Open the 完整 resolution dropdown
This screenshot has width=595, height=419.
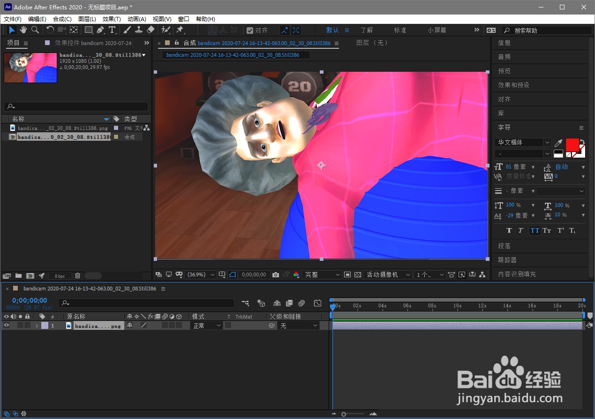[x=323, y=274]
